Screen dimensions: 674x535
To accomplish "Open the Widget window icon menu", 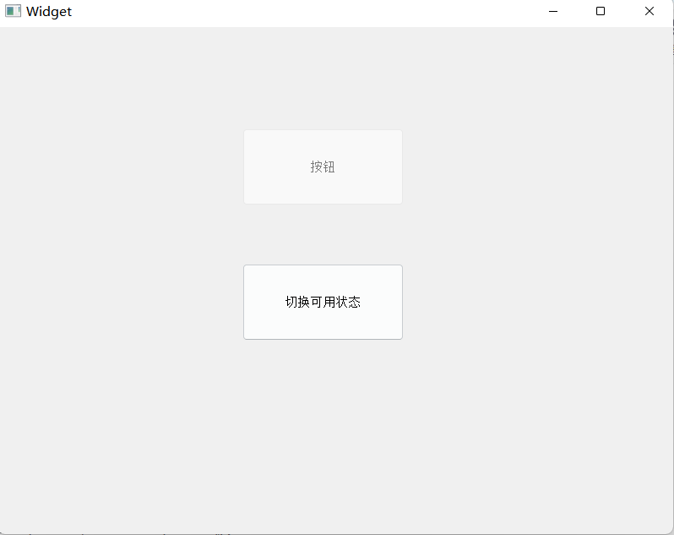I will tap(13, 11).
